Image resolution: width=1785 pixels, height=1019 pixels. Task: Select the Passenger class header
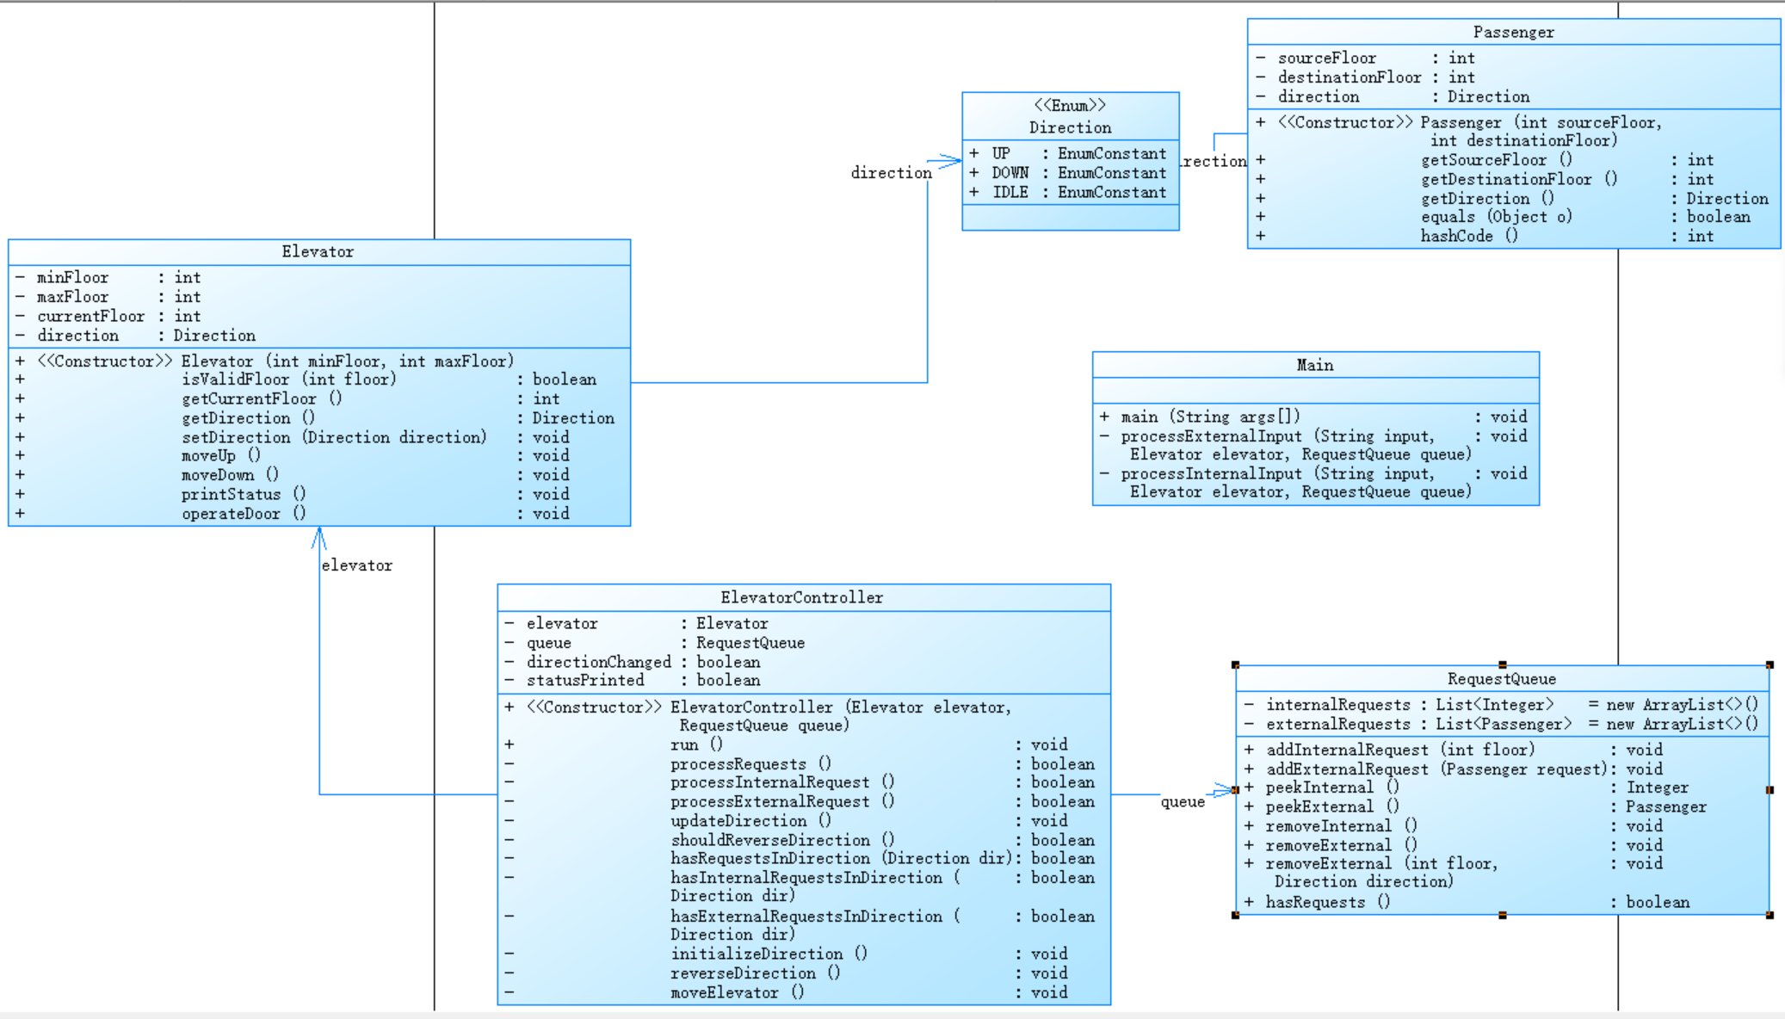tap(1513, 32)
